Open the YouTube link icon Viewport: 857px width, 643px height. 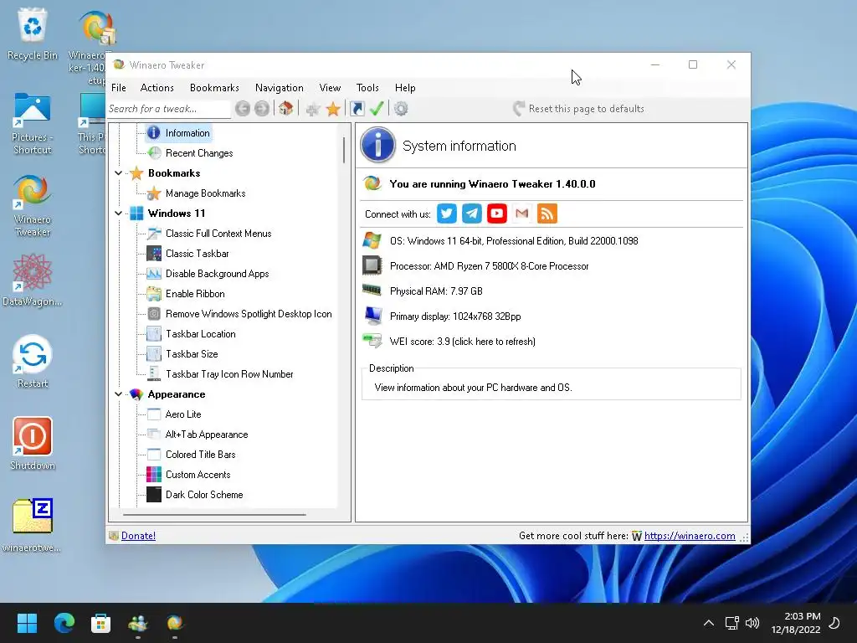(x=497, y=213)
